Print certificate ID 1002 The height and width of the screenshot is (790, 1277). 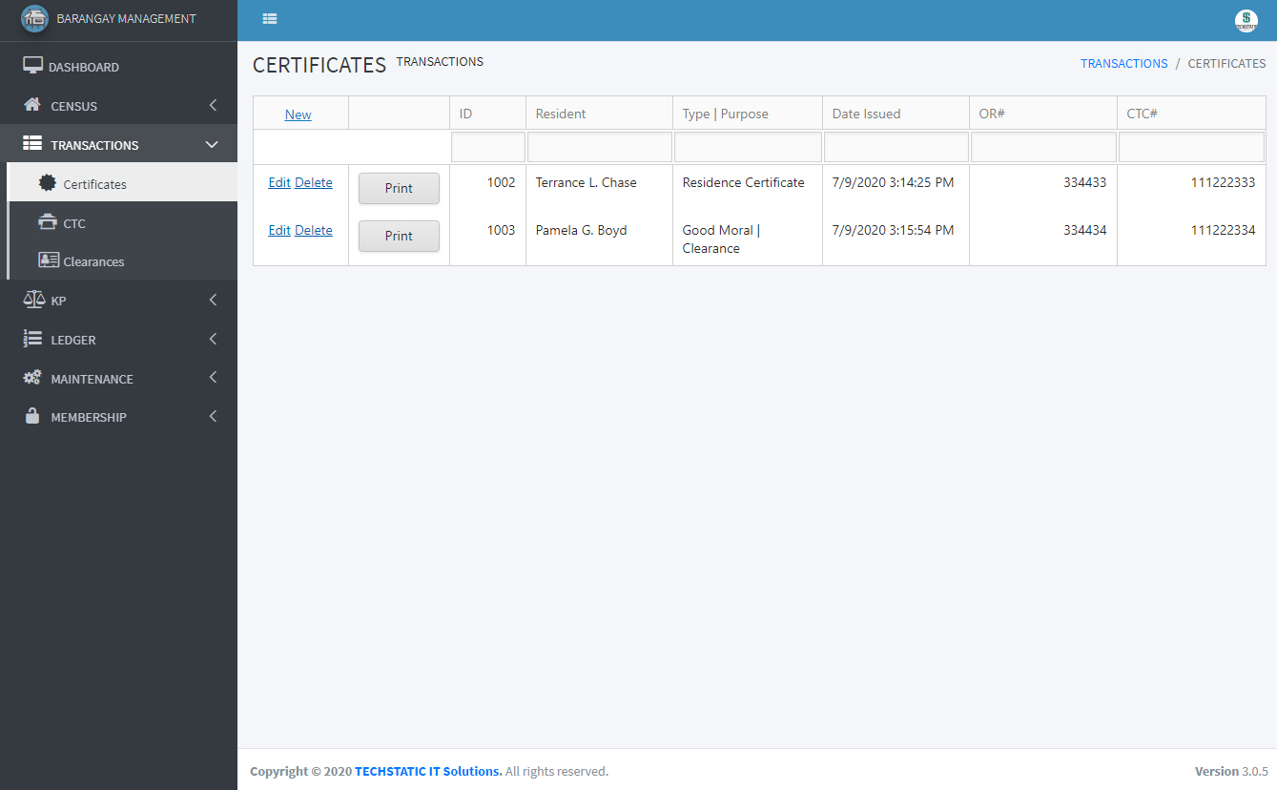coord(399,188)
